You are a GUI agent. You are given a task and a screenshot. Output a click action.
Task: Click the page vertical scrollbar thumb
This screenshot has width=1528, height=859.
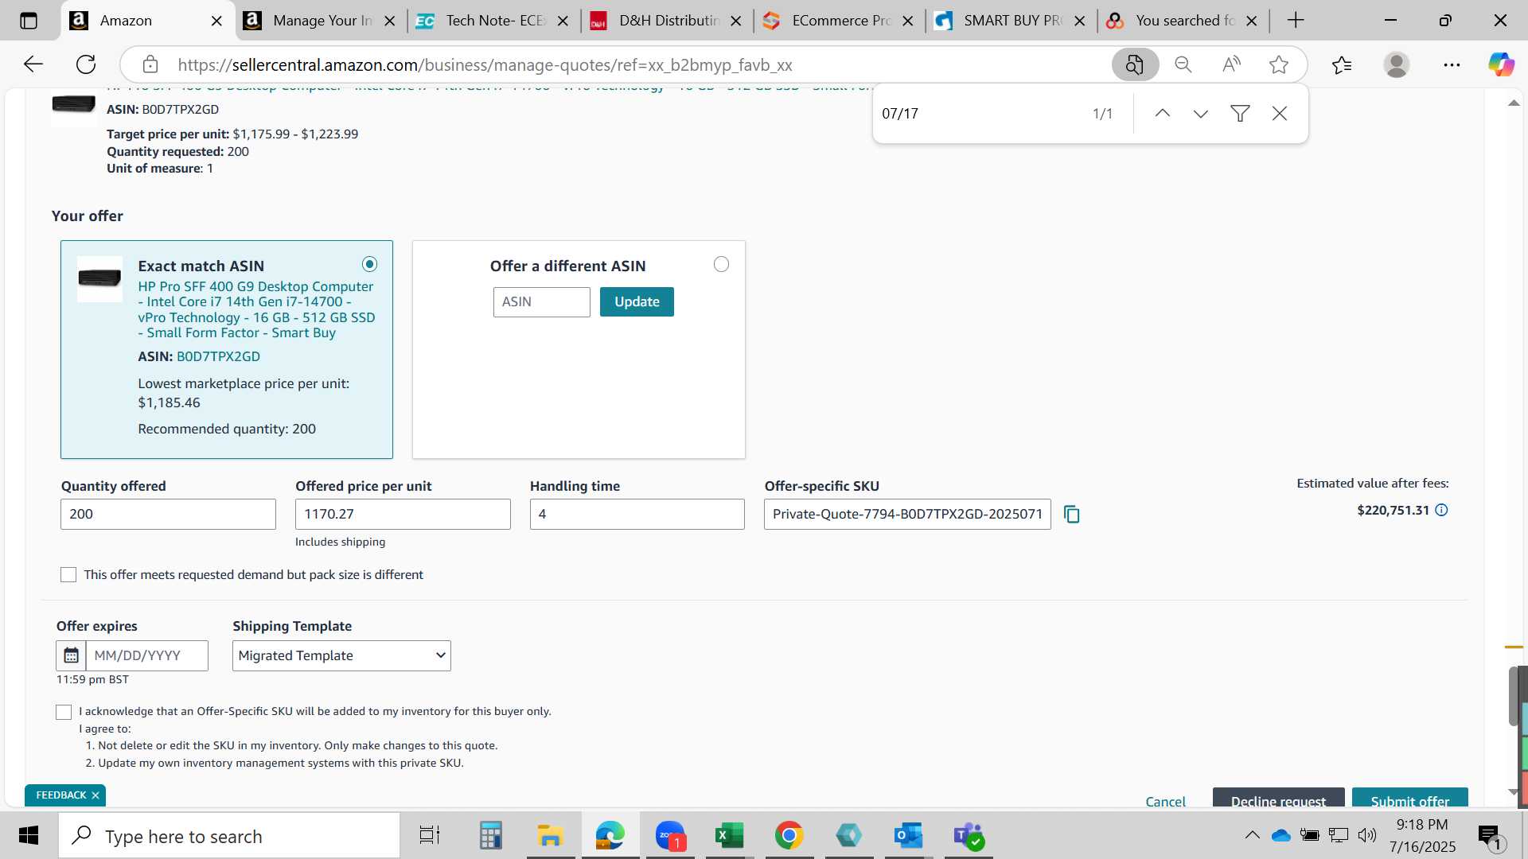pyautogui.click(x=1514, y=696)
